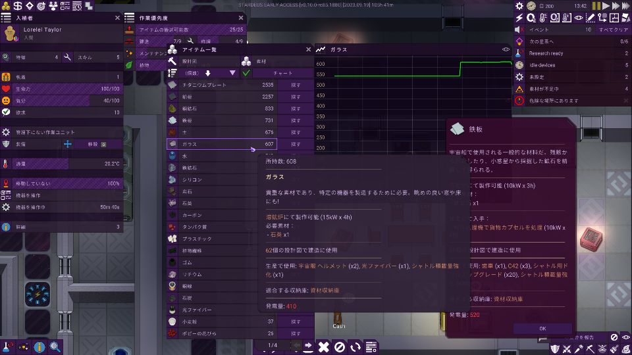The width and height of the screenshot is (632, 355).
Task: Open the dollar-sign trade menu icon
Action: click(x=18, y=6)
